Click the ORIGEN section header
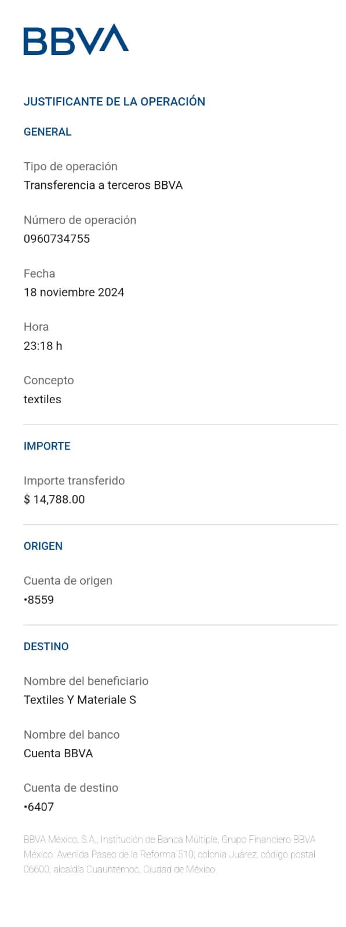The image size is (346, 927). 43,546
